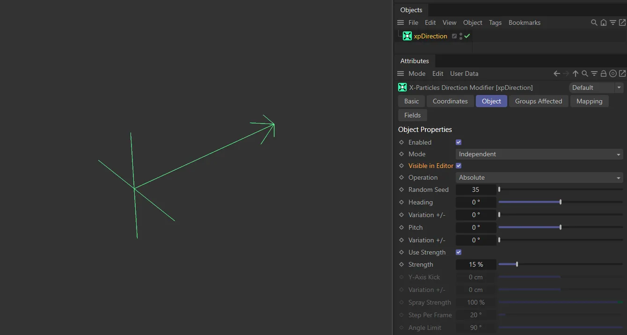Uncheck Use Strength
The image size is (627, 335).
458,252
